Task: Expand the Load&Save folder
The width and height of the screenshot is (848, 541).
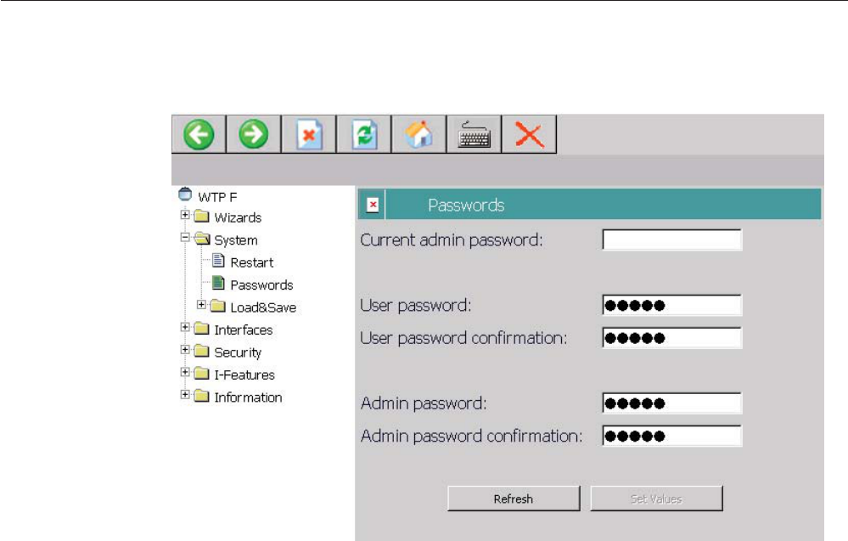Action: 201,305
